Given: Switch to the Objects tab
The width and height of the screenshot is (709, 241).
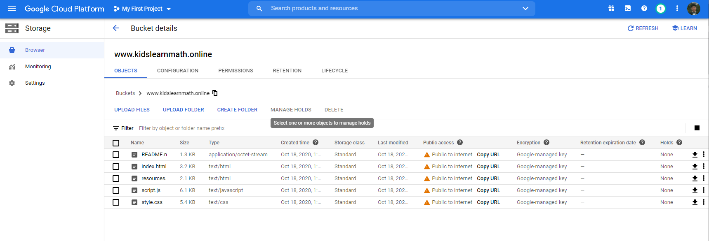Looking at the screenshot, I should (126, 71).
